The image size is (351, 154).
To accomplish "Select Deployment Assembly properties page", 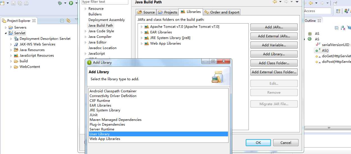I will (106, 20).
